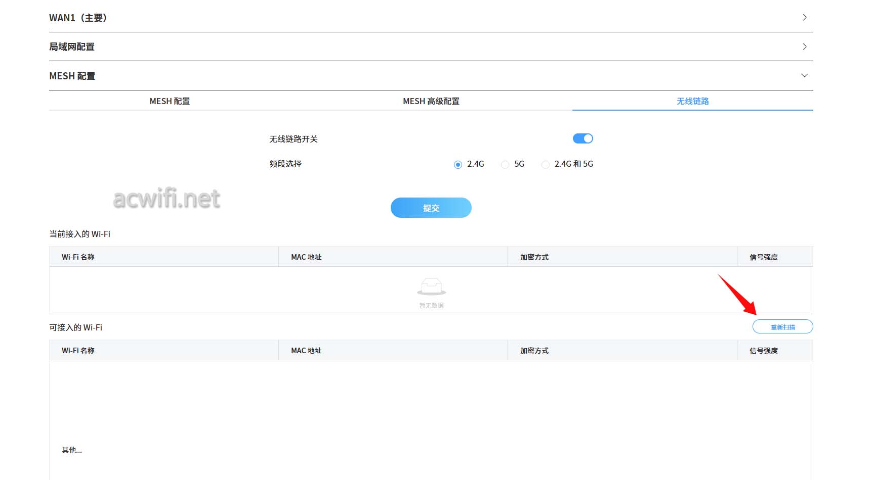
Task: Expand the WAN1 (主要) section chevron
Action: [805, 18]
